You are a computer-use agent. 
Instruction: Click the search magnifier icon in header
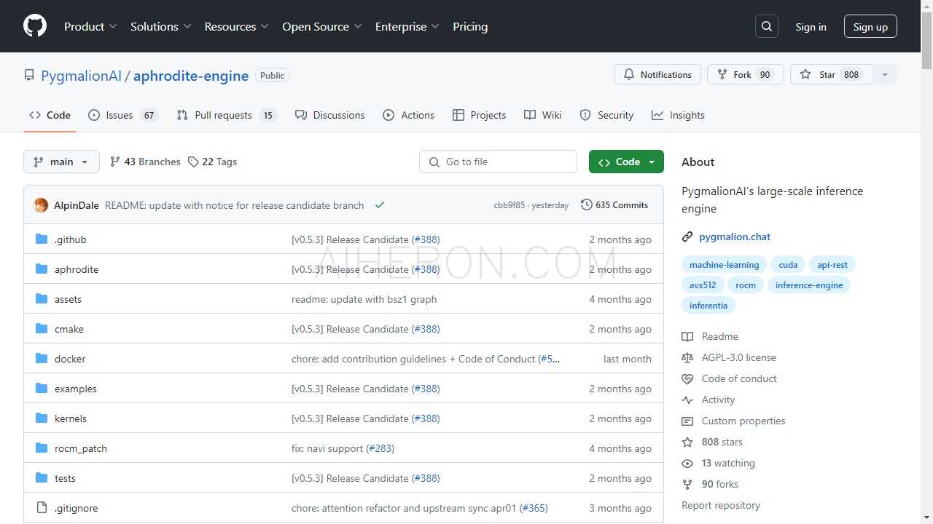[767, 27]
